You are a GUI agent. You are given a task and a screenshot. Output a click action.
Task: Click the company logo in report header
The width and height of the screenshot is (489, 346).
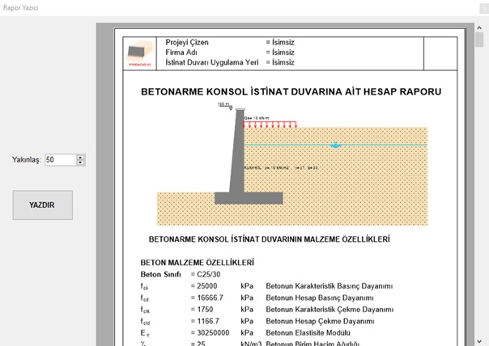tap(139, 52)
